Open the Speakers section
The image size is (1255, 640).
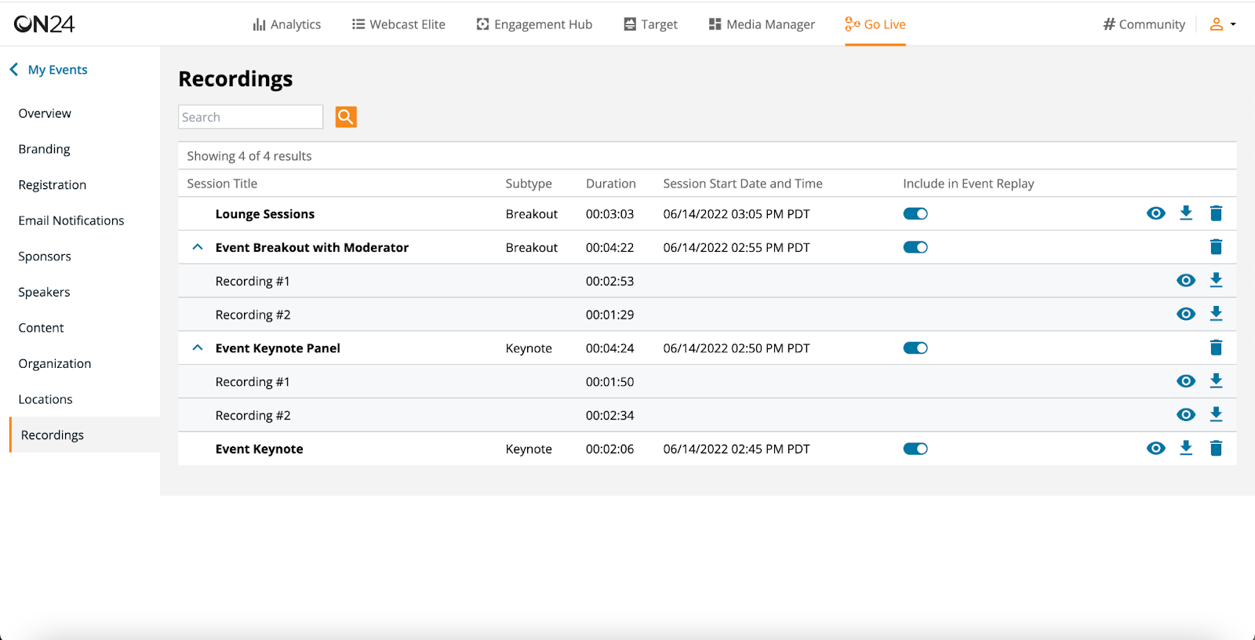click(x=44, y=293)
